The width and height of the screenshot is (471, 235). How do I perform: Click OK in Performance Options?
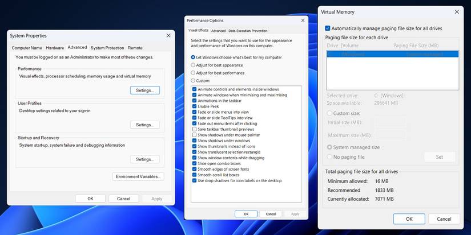coord(246,214)
